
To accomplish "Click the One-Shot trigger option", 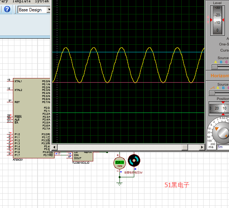I will (224, 44).
